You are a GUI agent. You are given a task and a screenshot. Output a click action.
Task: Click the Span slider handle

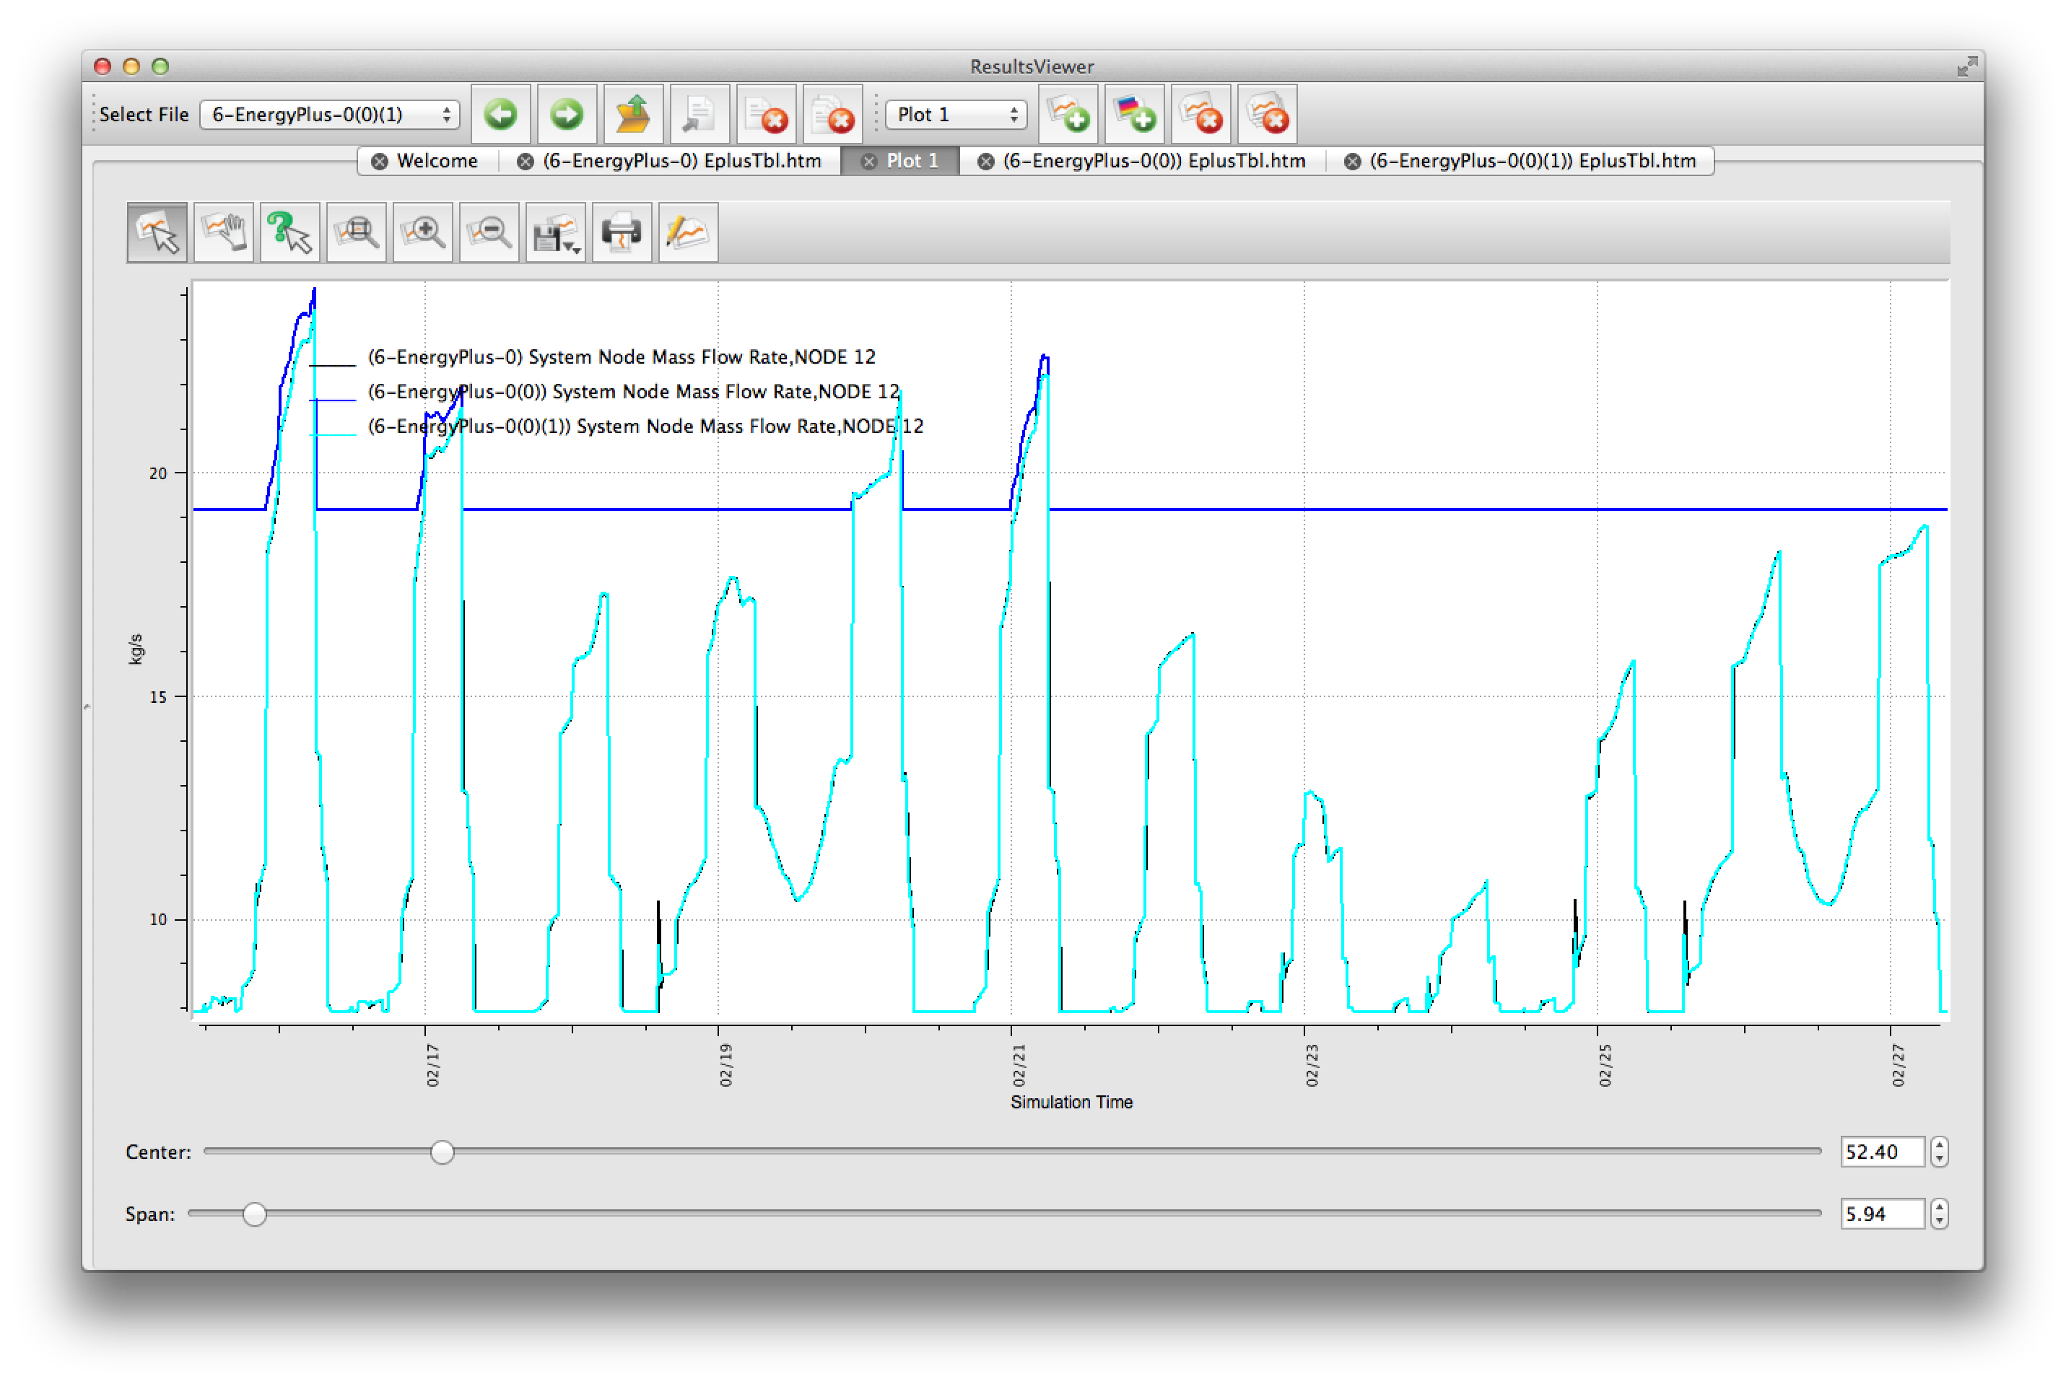point(254,1214)
